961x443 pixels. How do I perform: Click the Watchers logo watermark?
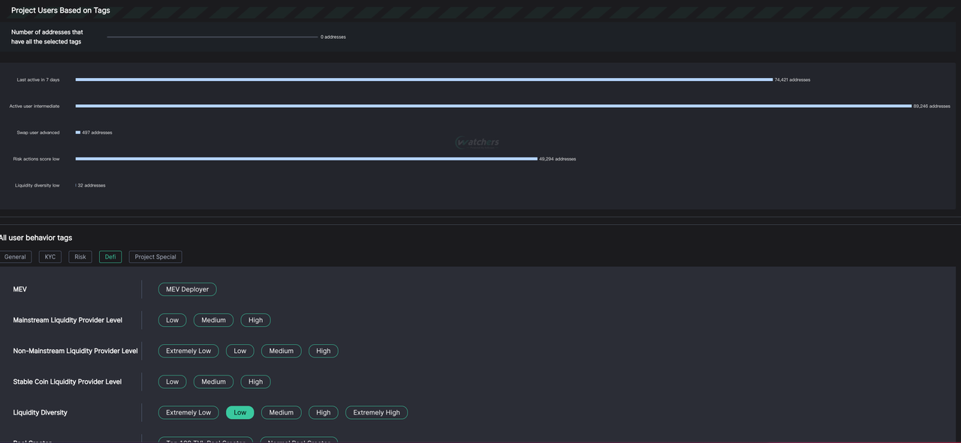[x=477, y=142]
